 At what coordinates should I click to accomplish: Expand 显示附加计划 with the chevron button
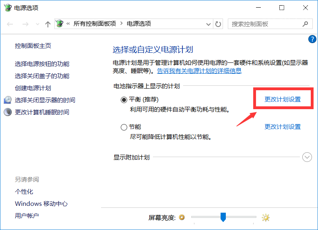coord(307,157)
